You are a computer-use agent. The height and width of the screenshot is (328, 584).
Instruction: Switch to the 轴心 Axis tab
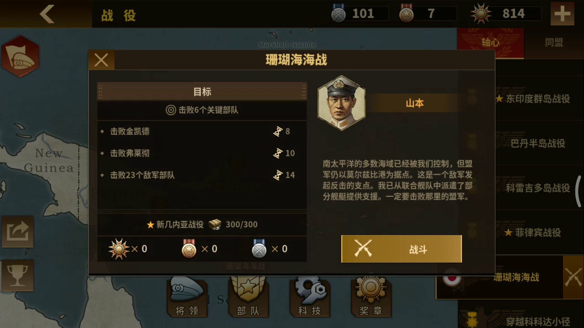pos(490,42)
